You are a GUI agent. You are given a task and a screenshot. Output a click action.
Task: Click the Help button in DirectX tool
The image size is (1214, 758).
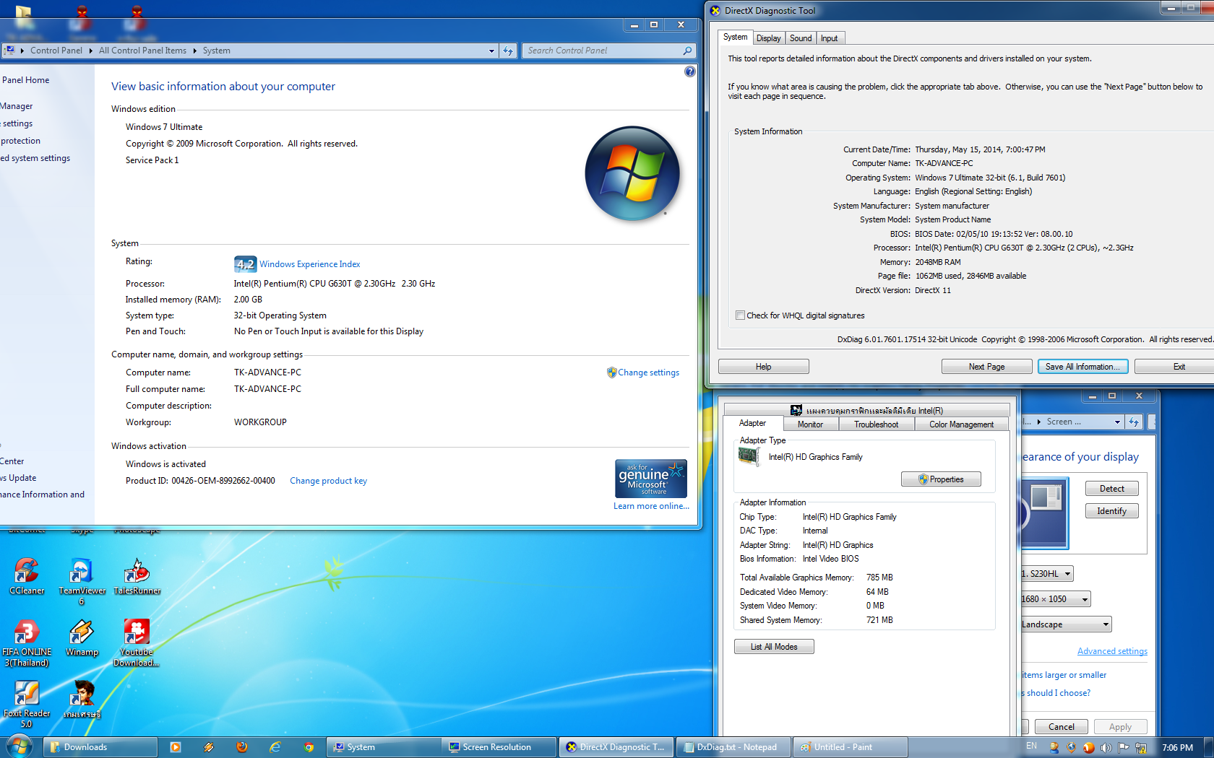click(x=764, y=367)
